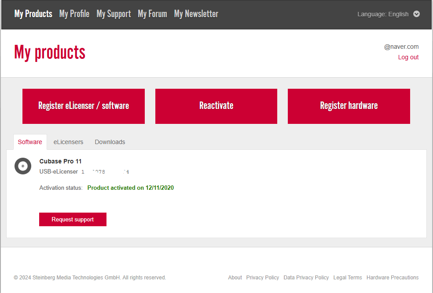Click the Cubase Pro 11 disc icon
The image size is (433, 293).
pos(23,166)
